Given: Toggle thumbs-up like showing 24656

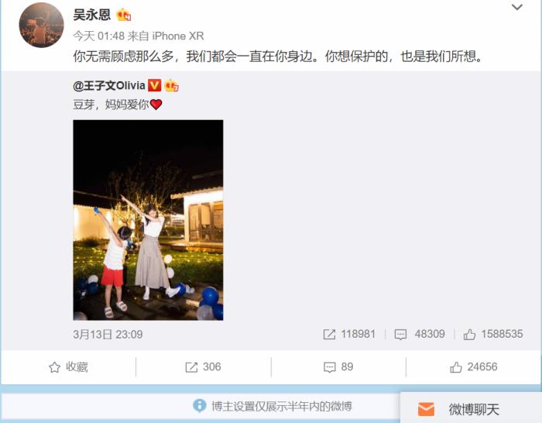Looking at the screenshot, I should [474, 367].
